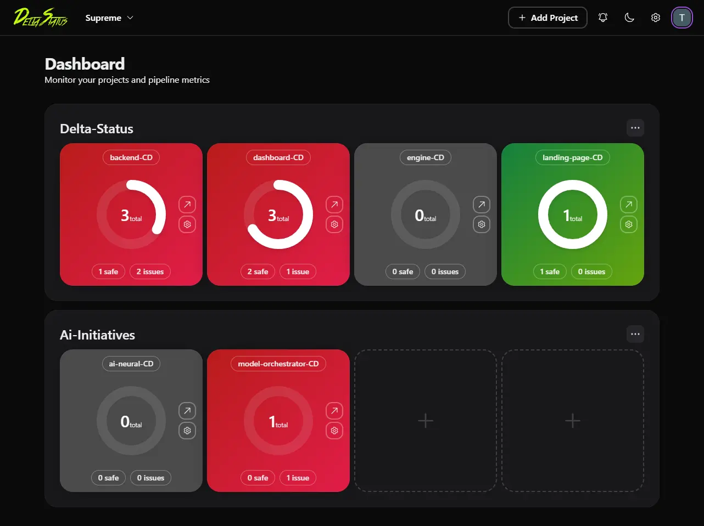Open the top-bar settings gear
The image size is (704, 526).
(x=655, y=17)
